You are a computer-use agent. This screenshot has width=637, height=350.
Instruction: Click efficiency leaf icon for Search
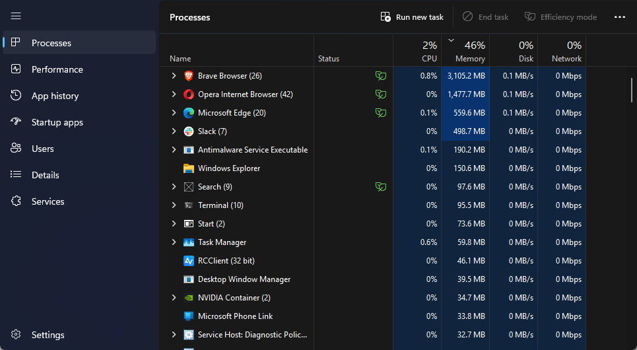tap(381, 187)
